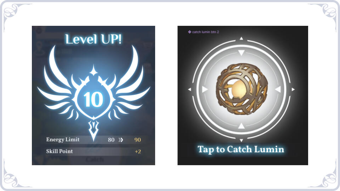Viewport: 340px width, 191px height.
Task: Click the inner bottom upward triangle
Action: click(241, 126)
